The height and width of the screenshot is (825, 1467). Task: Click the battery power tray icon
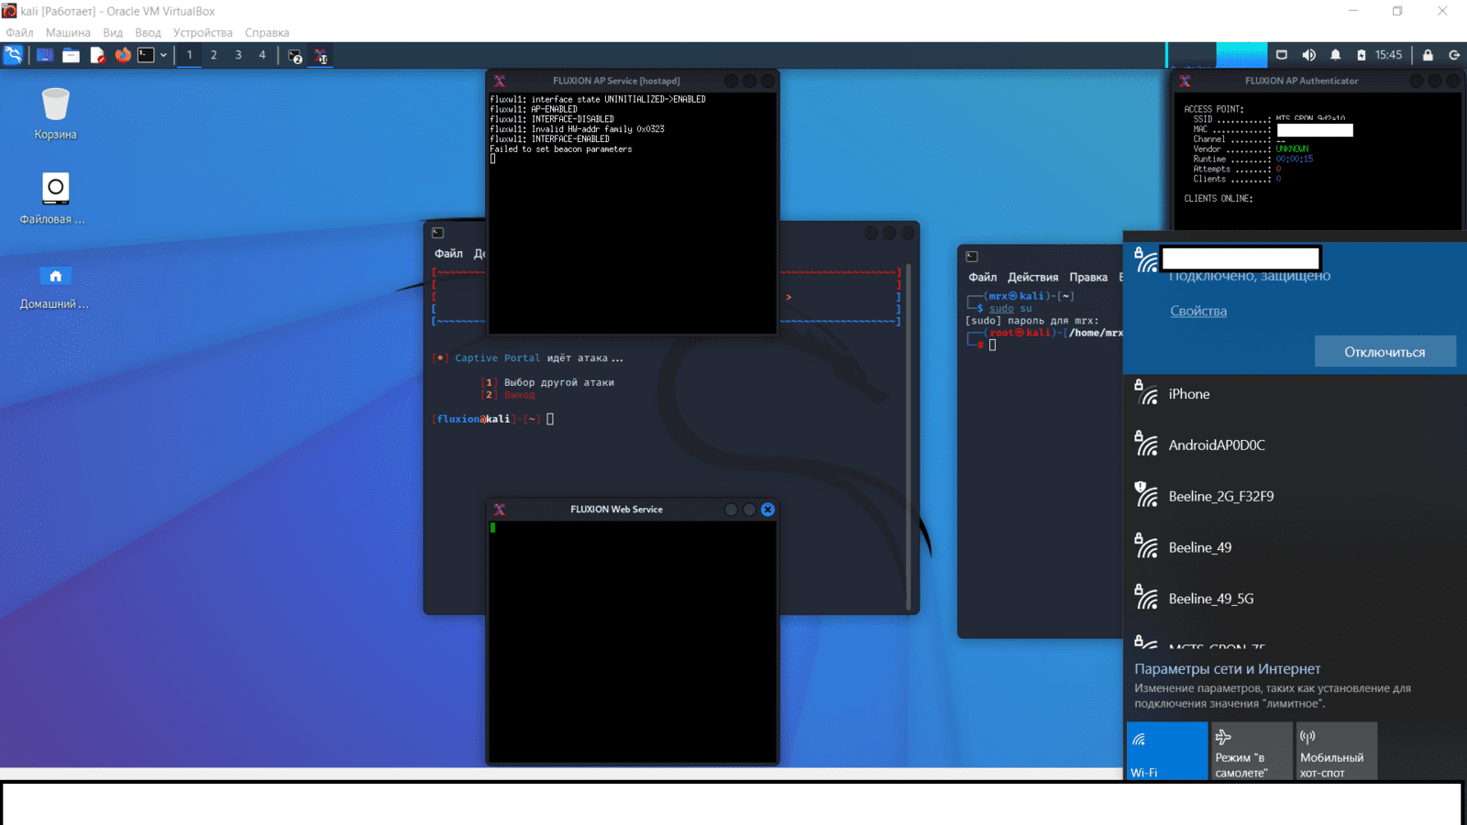point(1362,55)
